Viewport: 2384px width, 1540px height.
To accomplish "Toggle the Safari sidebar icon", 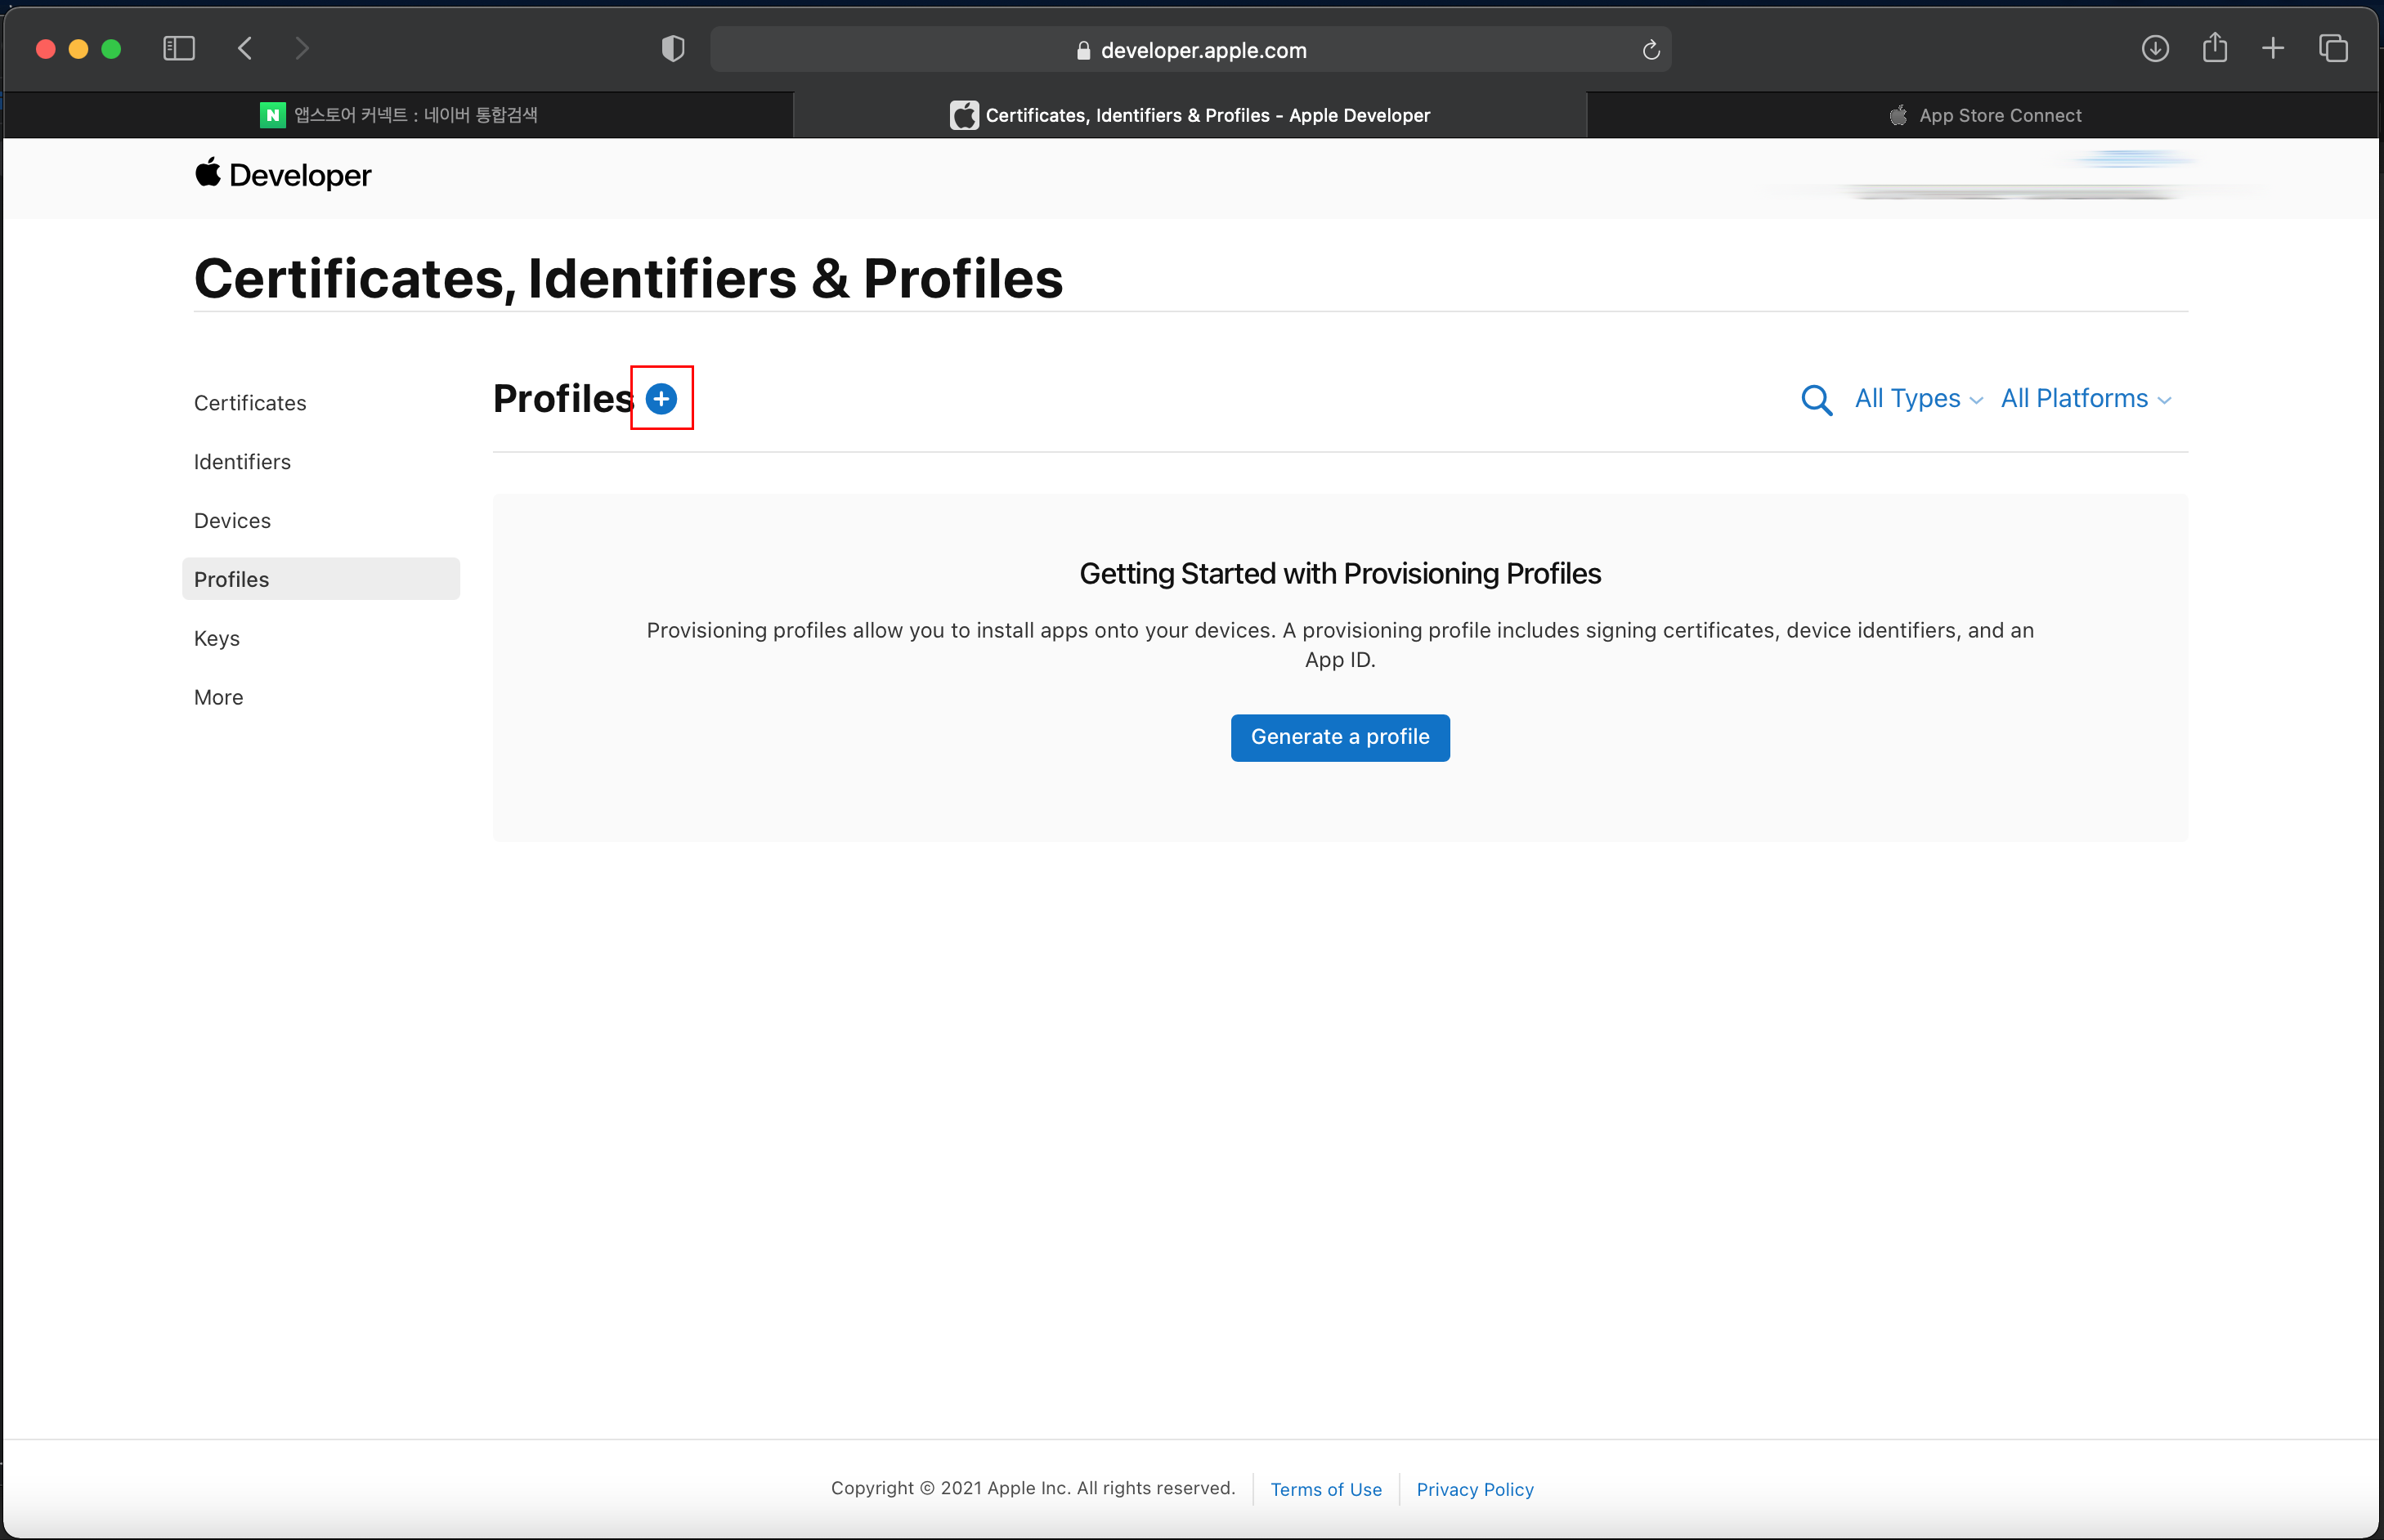I will [179, 48].
